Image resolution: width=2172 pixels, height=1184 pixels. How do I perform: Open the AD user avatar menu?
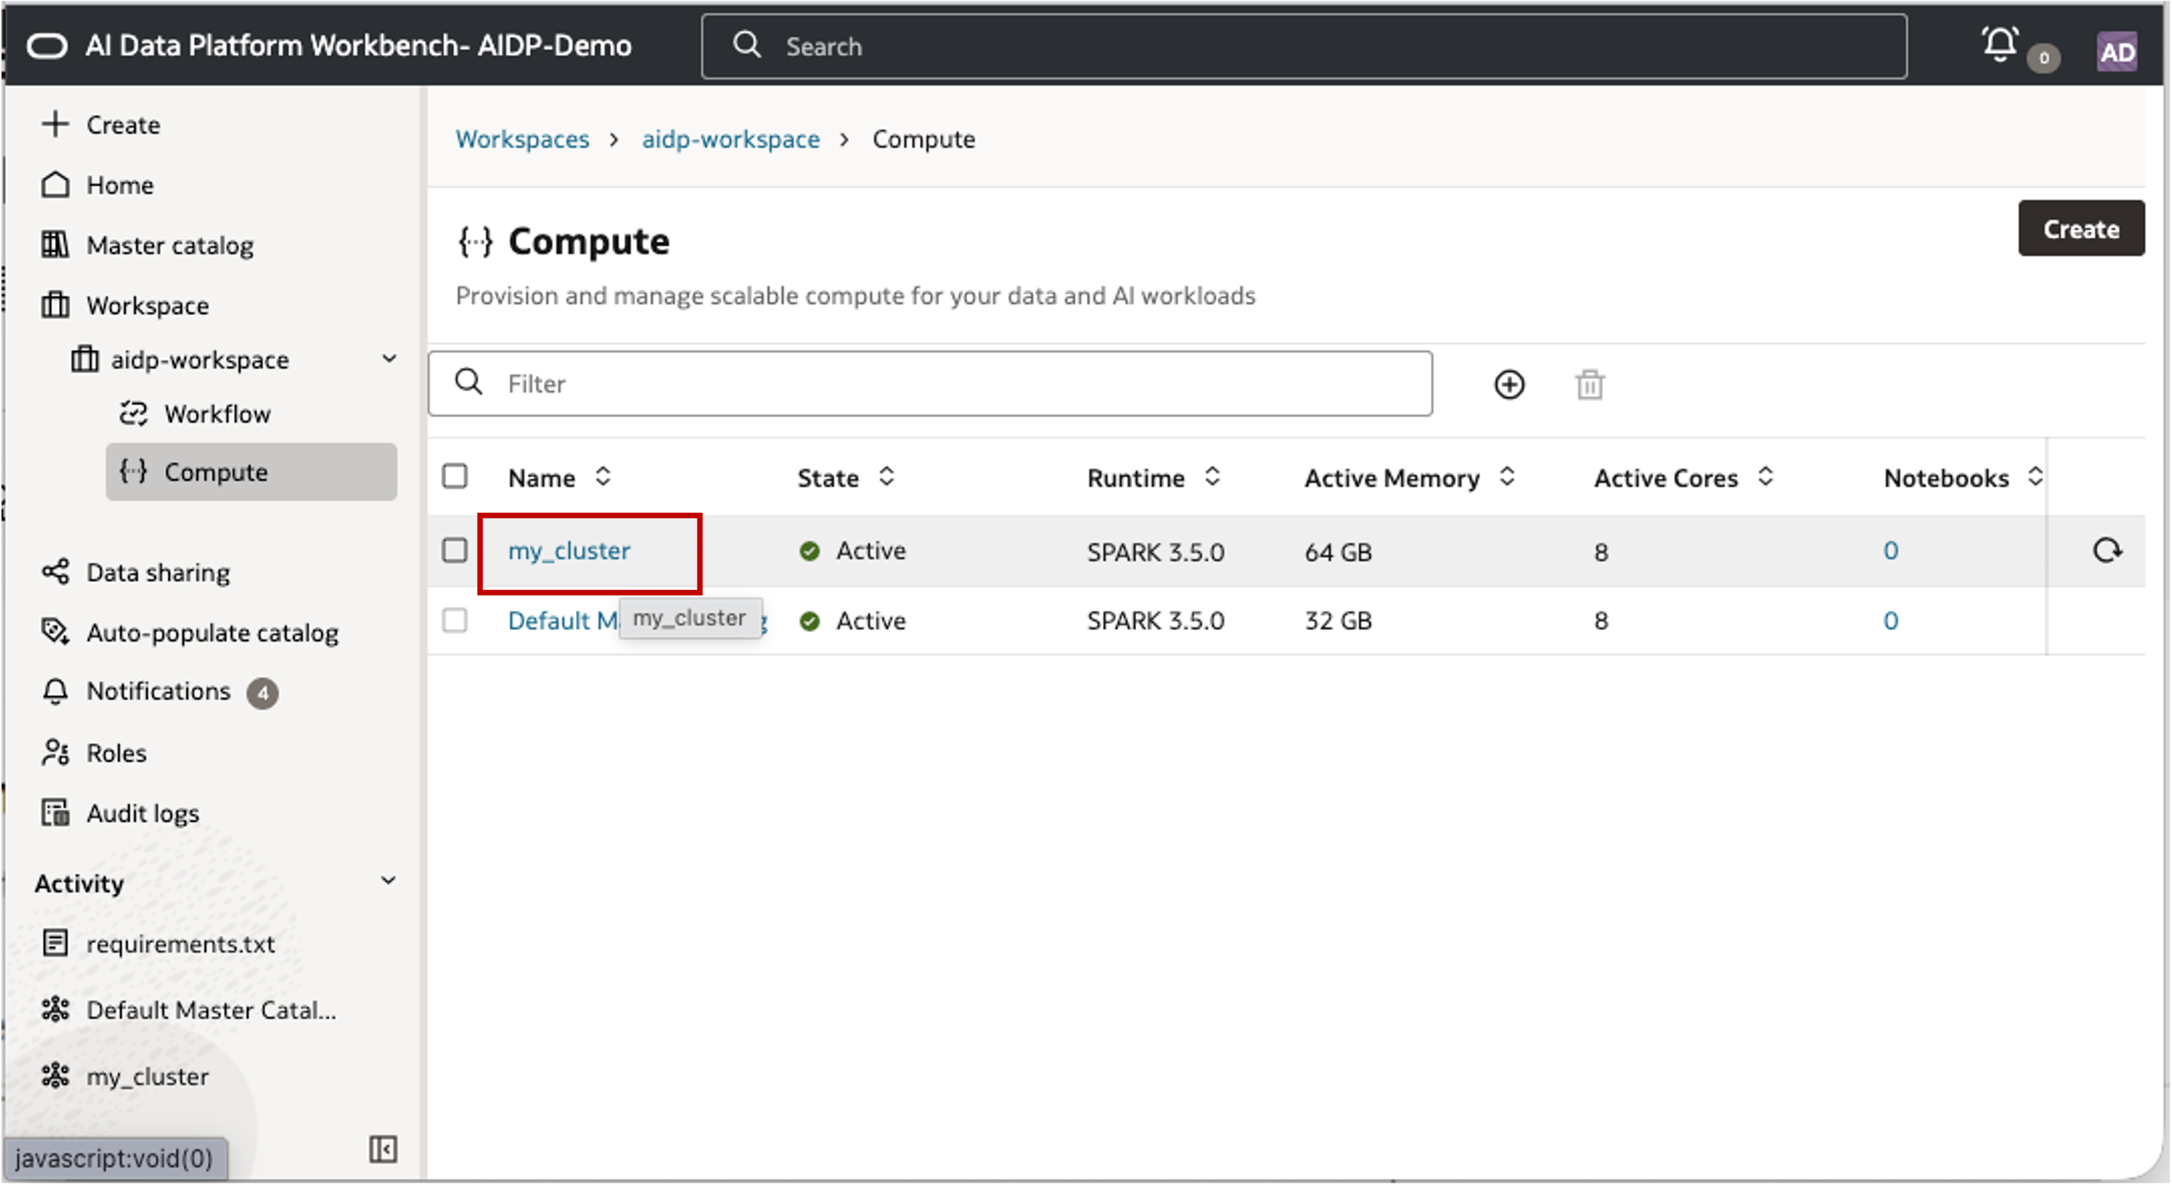coord(2116,52)
